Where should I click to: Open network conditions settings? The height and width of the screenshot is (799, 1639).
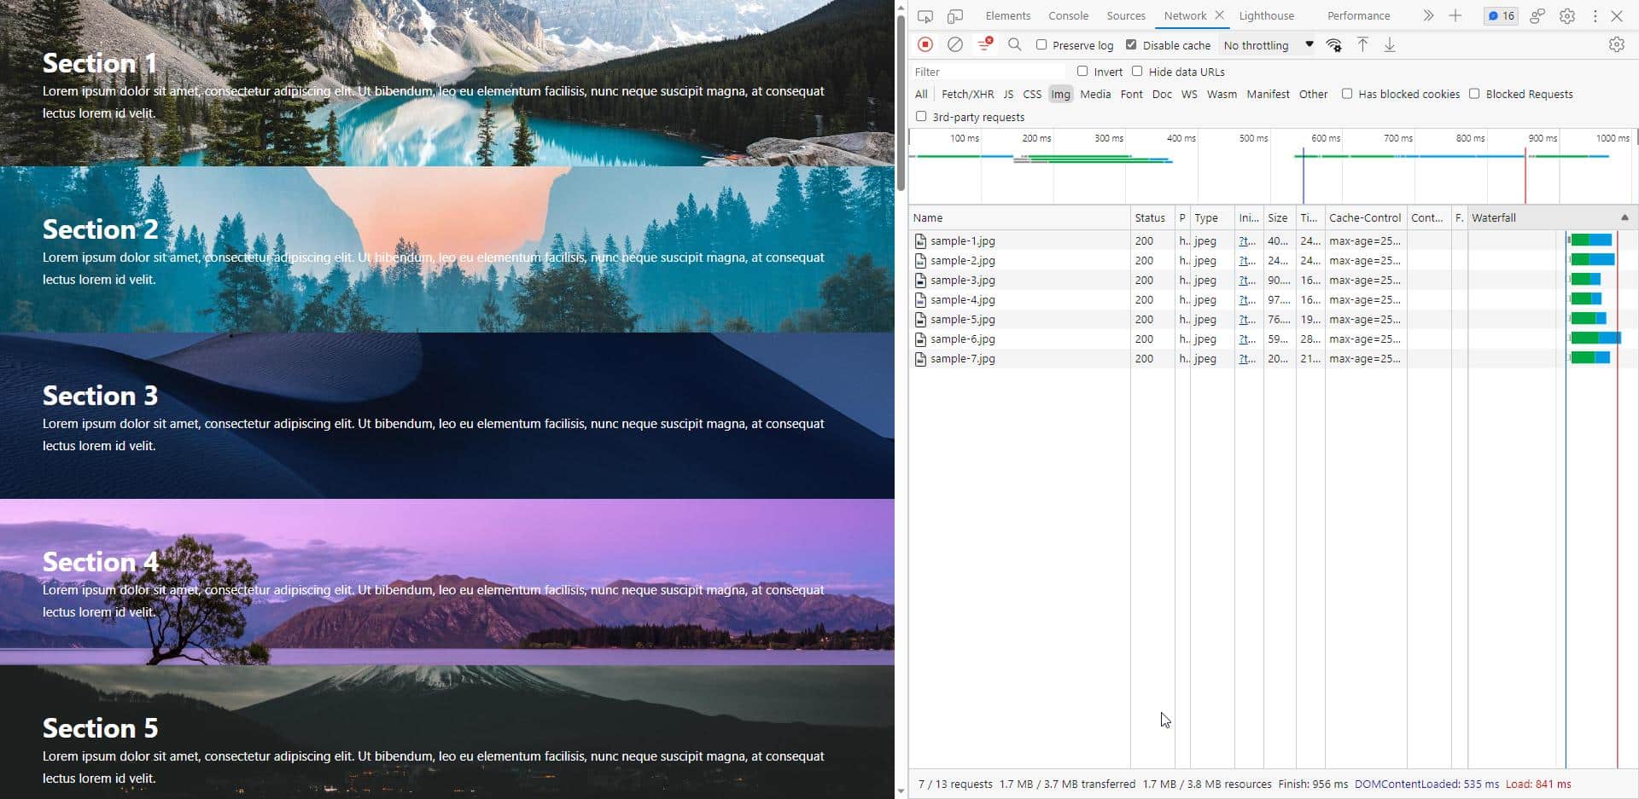1333,44
